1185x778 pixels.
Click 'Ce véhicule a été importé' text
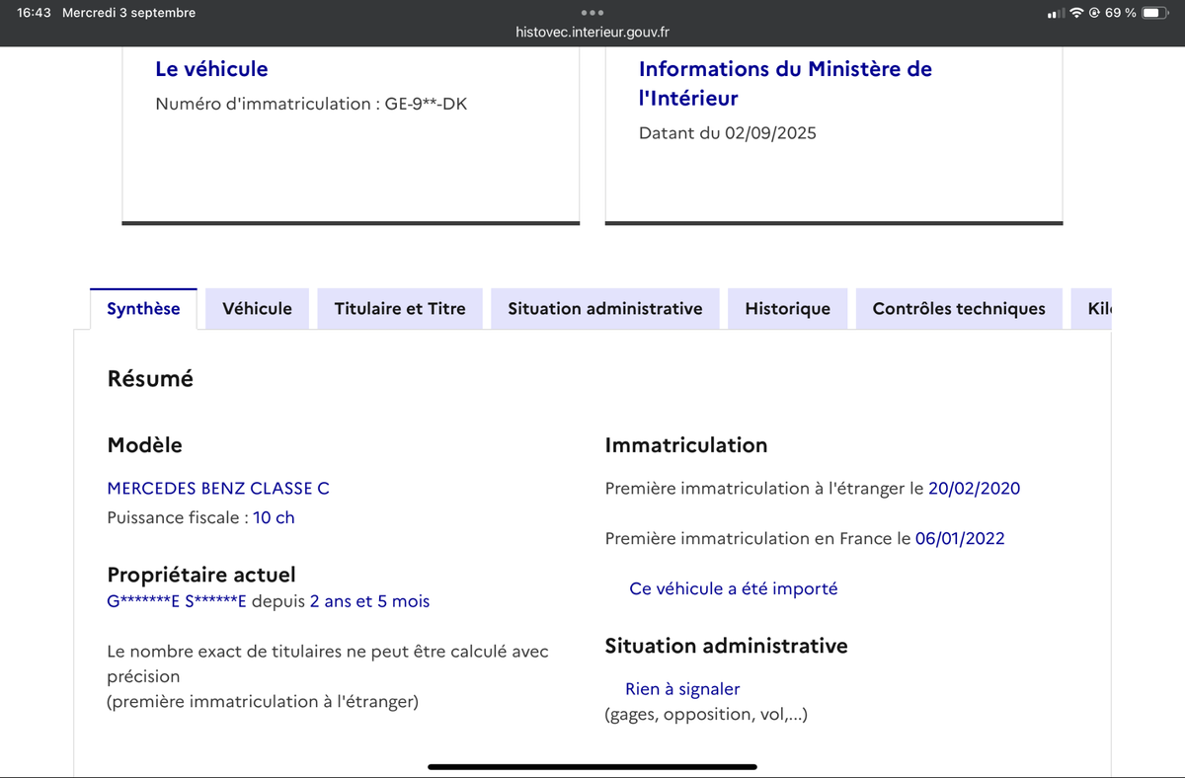tap(734, 588)
